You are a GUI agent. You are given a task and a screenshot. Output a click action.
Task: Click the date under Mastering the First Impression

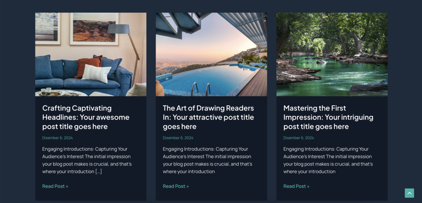pyautogui.click(x=298, y=138)
